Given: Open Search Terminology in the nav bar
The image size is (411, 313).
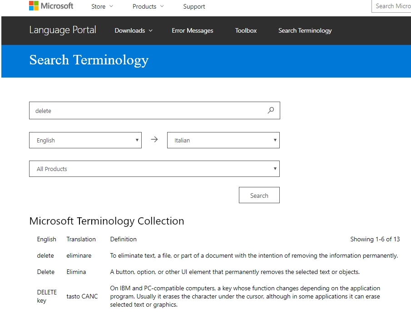Looking at the screenshot, I should coord(305,30).
